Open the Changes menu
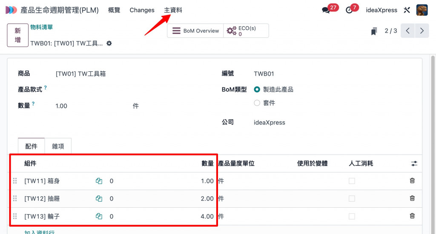The height and width of the screenshot is (234, 436). pos(142,10)
